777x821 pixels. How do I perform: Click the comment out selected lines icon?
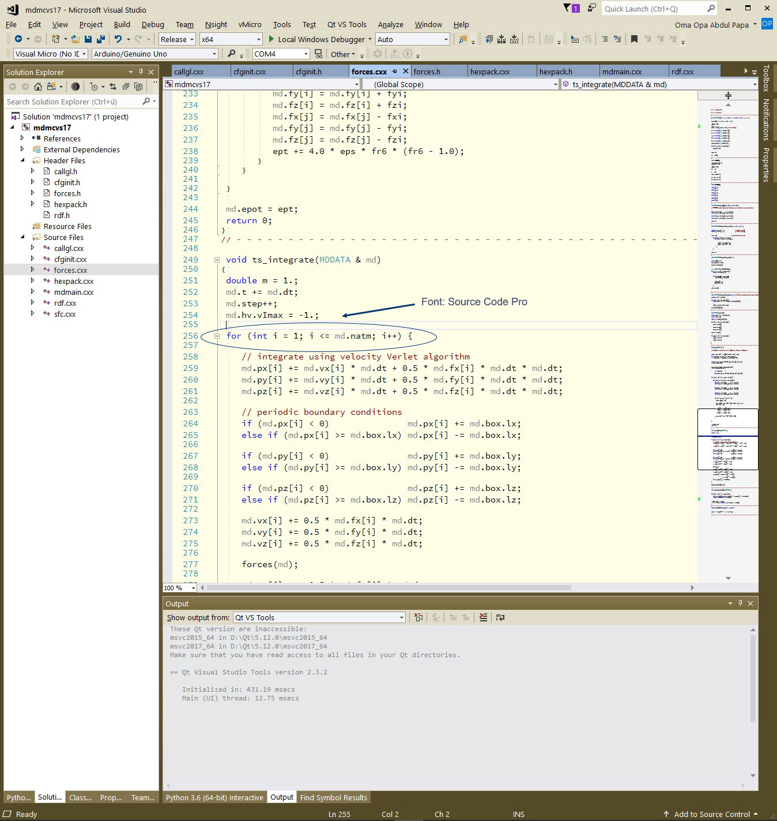604,39
